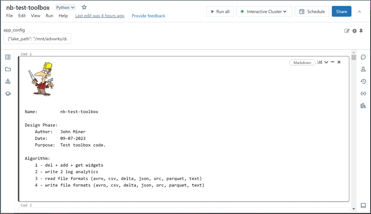Delete the Cmd 1 cell with X
The height and width of the screenshot is (214, 371).
point(339,62)
